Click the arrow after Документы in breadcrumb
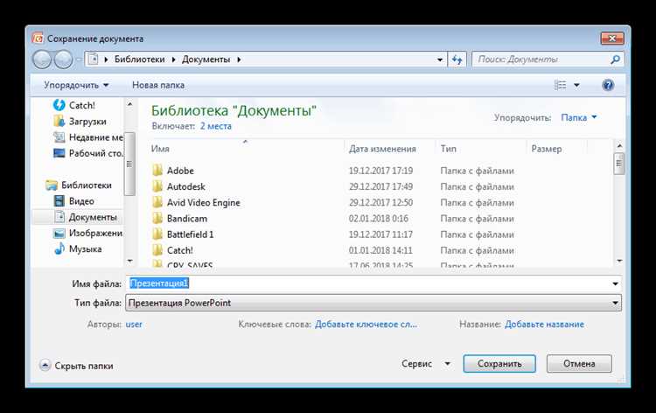Screen dimensions: 656x413 pyautogui.click(x=239, y=59)
